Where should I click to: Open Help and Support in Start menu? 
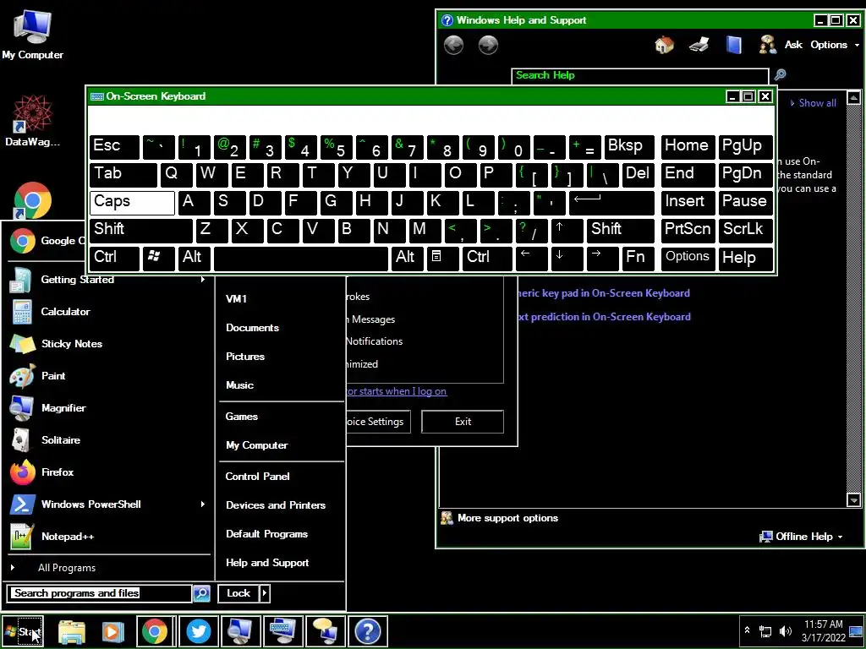point(267,563)
